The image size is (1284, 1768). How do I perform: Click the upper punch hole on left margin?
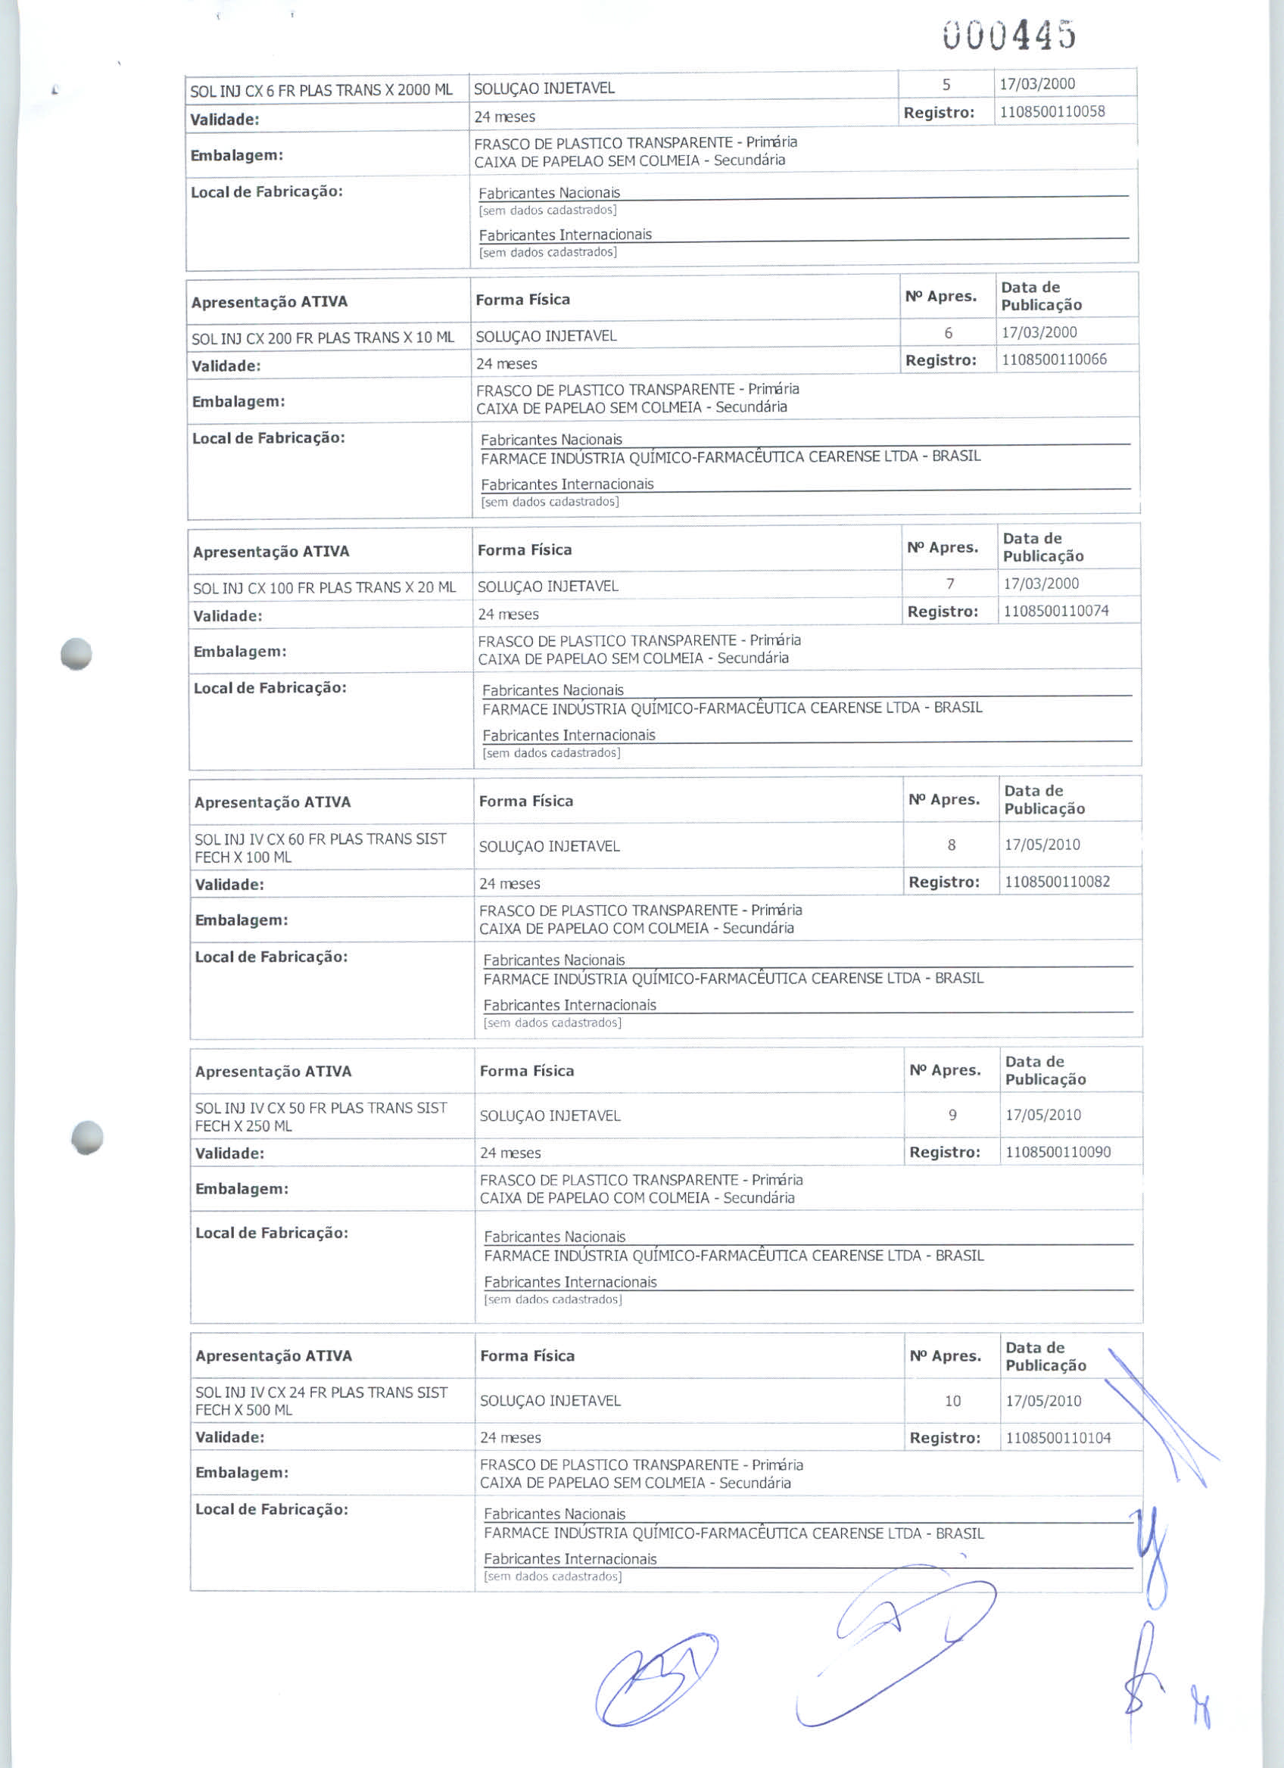tap(76, 654)
